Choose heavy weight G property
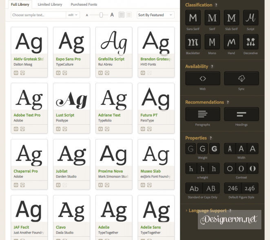This screenshot has width=270, height=240. [x=215, y=148]
